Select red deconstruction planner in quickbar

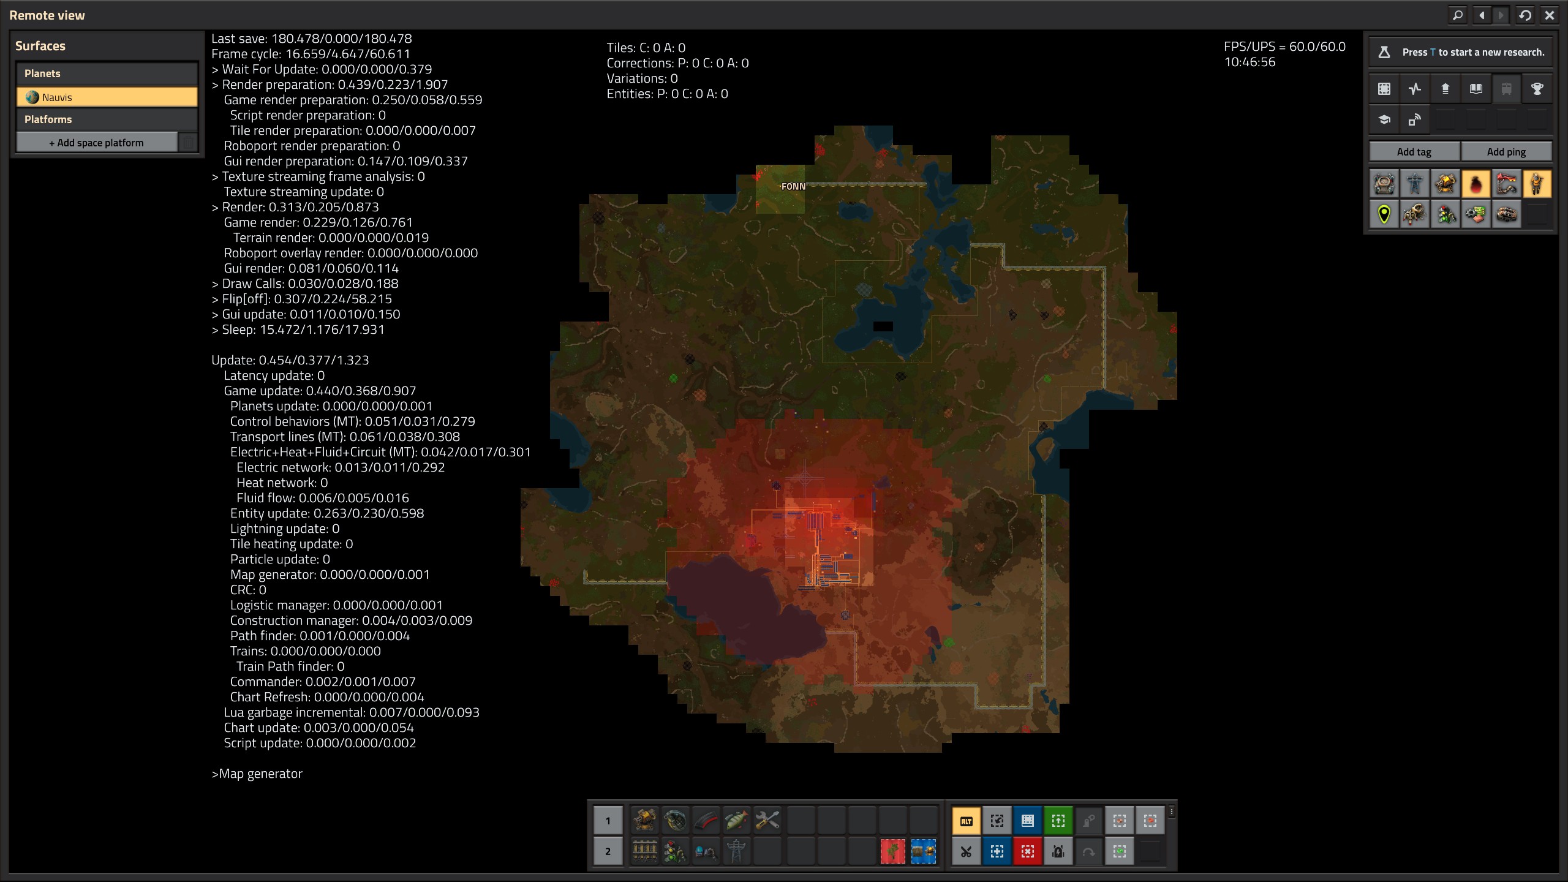(x=892, y=850)
